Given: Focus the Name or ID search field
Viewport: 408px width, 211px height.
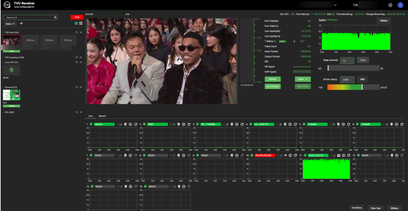Looking at the screenshot, I should point(30,17).
